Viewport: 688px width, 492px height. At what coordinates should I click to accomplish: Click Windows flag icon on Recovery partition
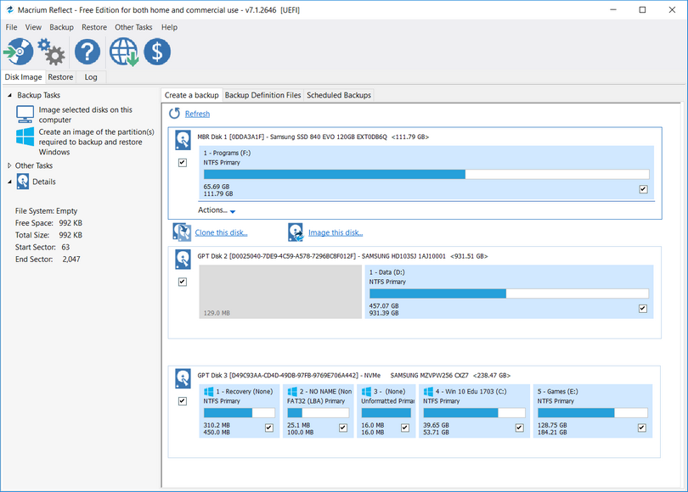tap(208, 391)
